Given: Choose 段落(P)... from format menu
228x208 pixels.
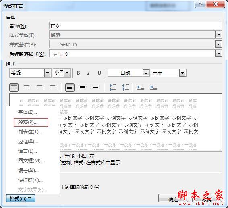Looking at the screenshot, I should pos(31,122).
